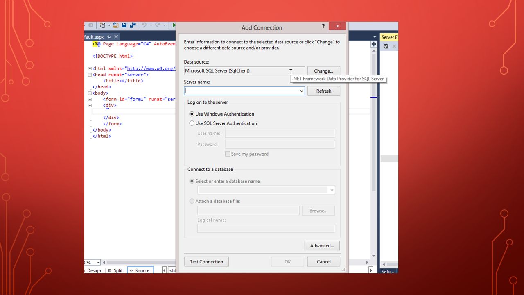
Task: Toggle the pin icon on the Default.aspx tab
Action: tap(109, 37)
